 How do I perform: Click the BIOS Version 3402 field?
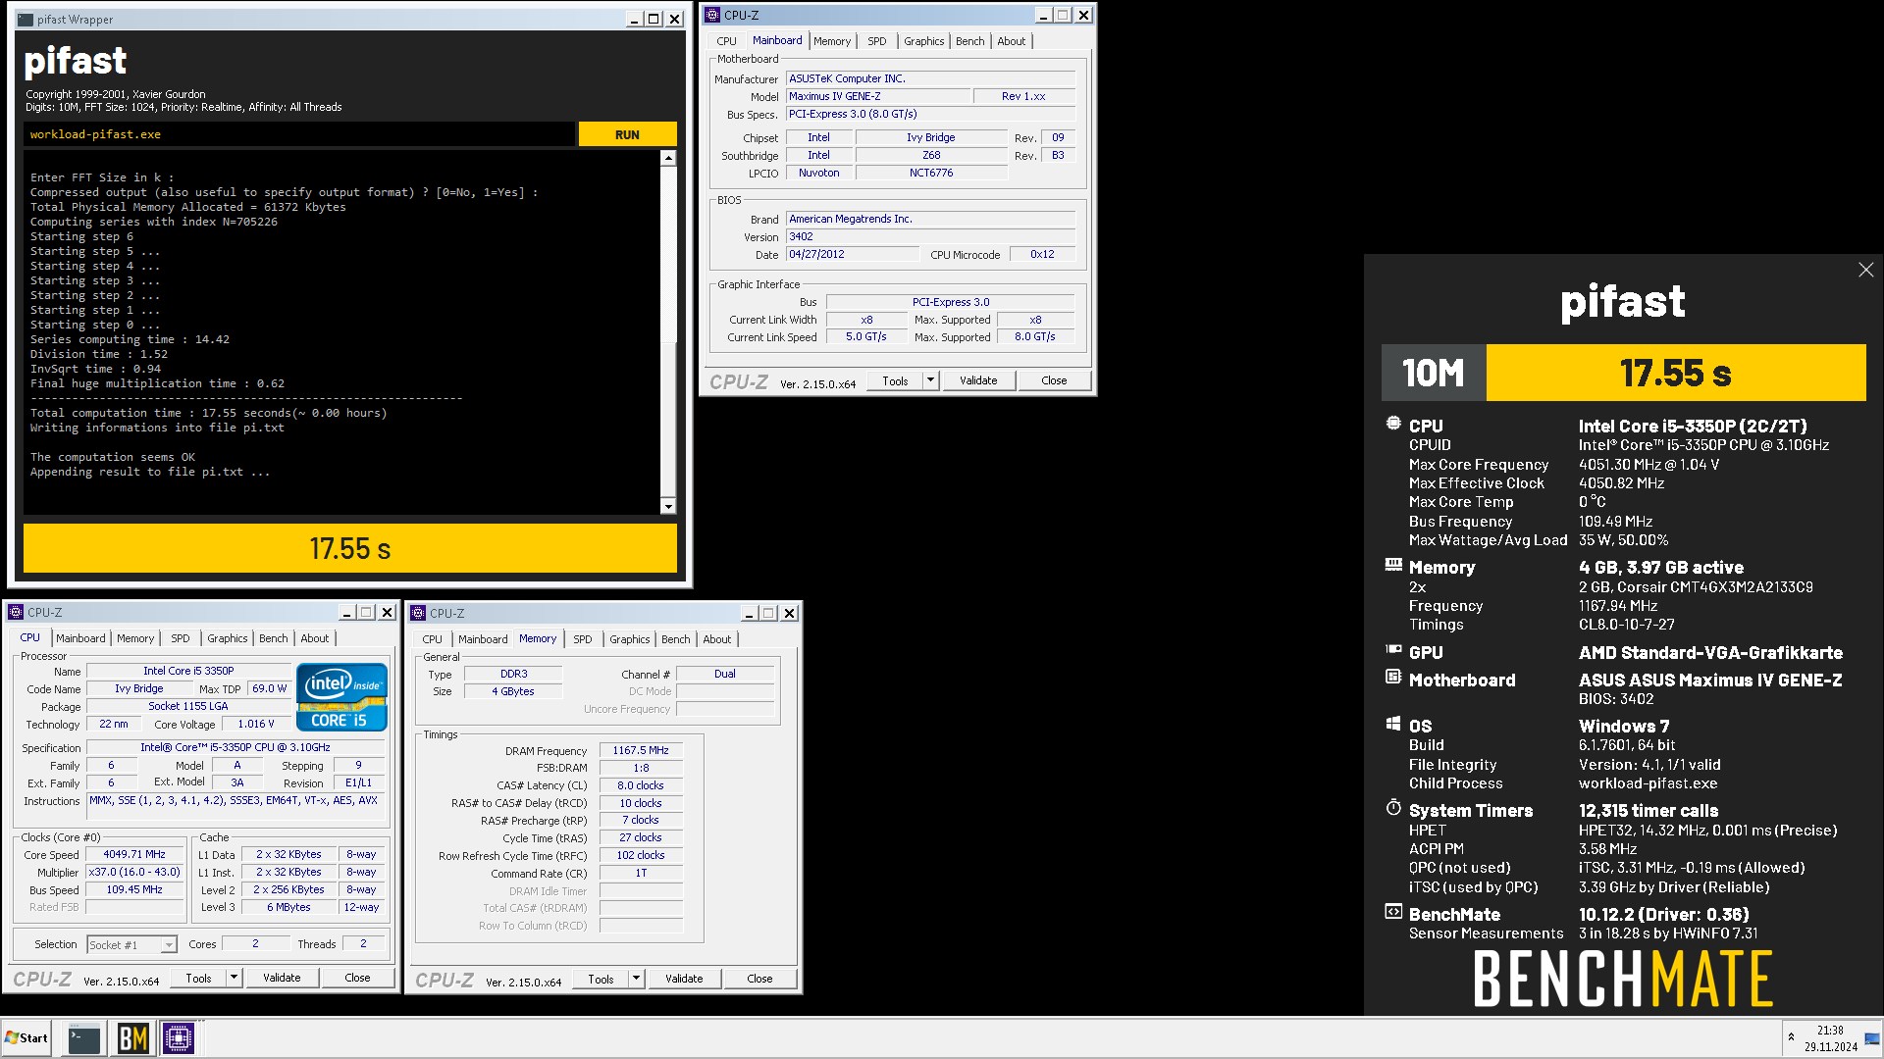pyautogui.click(x=931, y=236)
